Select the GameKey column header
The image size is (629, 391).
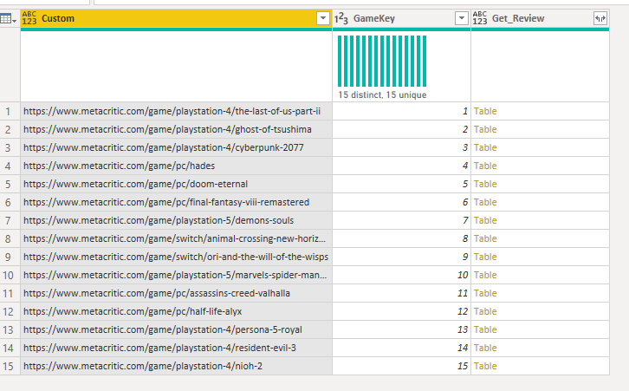pyautogui.click(x=401, y=18)
